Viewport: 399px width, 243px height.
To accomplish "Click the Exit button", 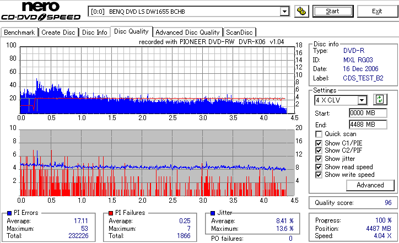I will pos(377,11).
